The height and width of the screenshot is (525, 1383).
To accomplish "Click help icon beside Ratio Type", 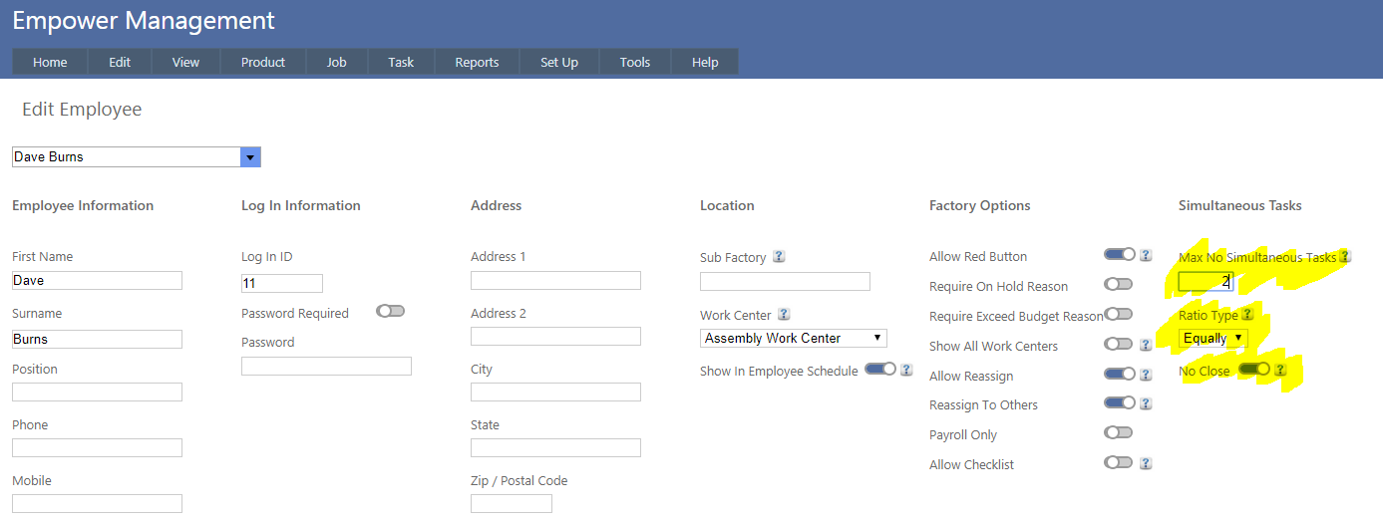I will tap(1247, 315).
